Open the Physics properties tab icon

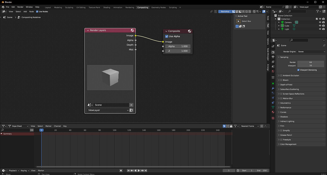[x=273, y=98]
